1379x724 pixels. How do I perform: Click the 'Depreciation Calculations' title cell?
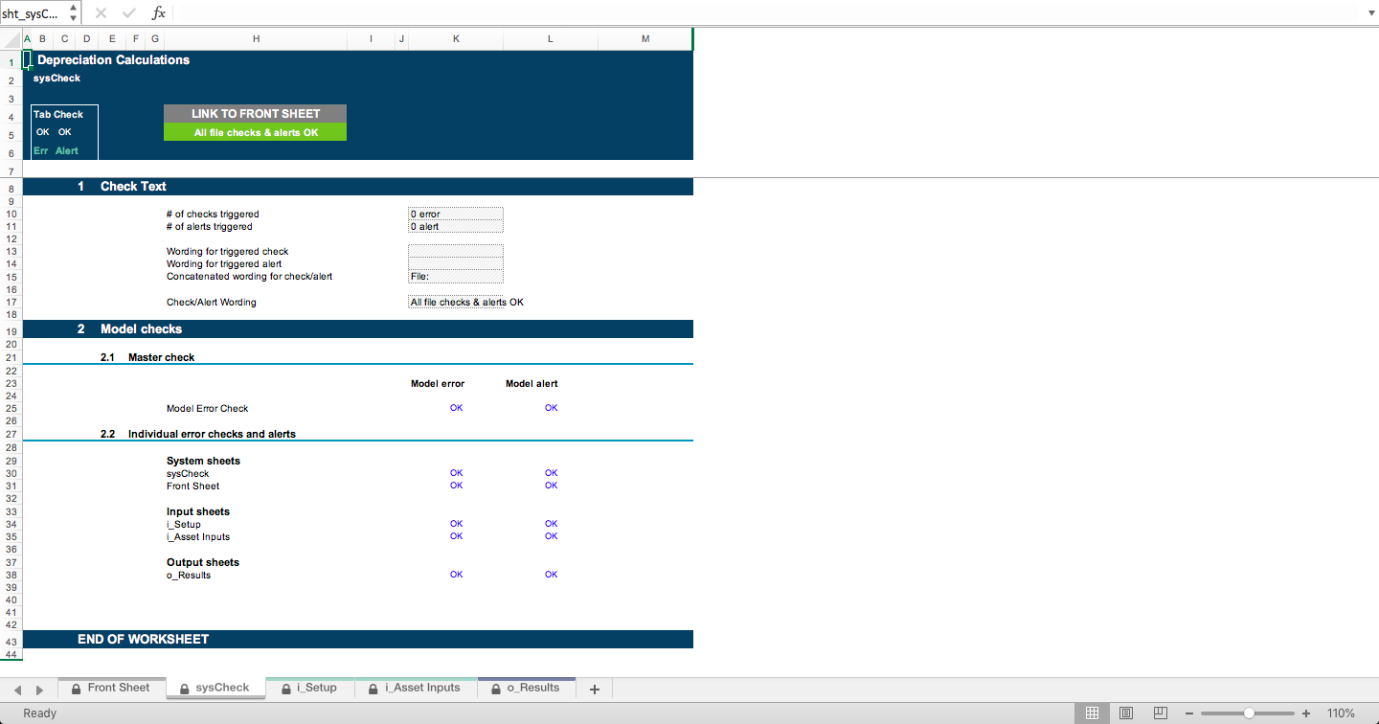tap(113, 59)
